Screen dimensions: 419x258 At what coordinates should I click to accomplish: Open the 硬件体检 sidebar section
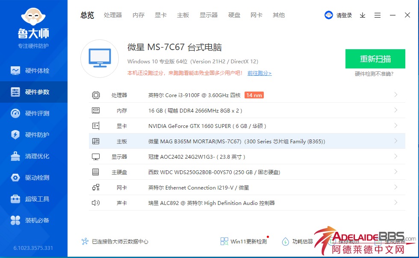pos(34,71)
